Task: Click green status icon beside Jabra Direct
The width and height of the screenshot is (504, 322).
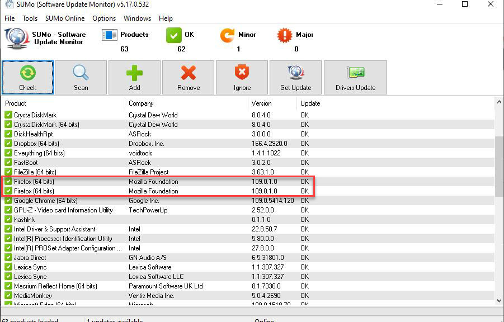Action: click(8, 257)
